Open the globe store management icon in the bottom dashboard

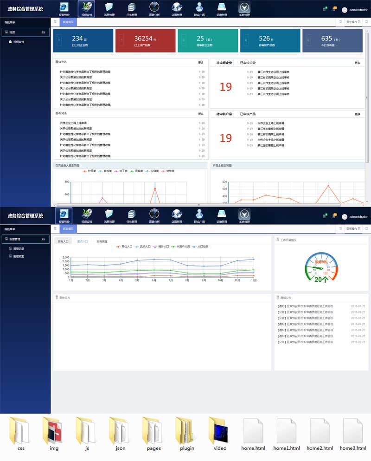pos(177,215)
